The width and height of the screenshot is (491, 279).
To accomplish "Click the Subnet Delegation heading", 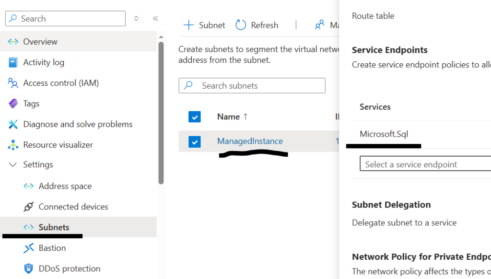I will tap(391, 205).
